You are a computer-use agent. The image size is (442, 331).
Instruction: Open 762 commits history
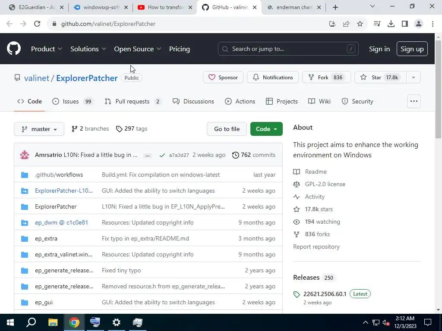click(254, 155)
